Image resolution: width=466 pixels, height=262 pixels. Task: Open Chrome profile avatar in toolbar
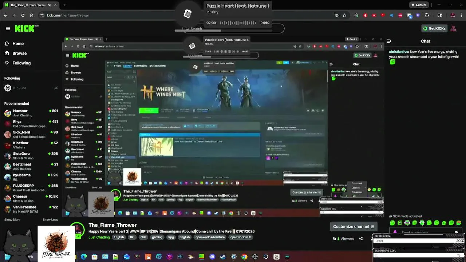click(x=453, y=15)
